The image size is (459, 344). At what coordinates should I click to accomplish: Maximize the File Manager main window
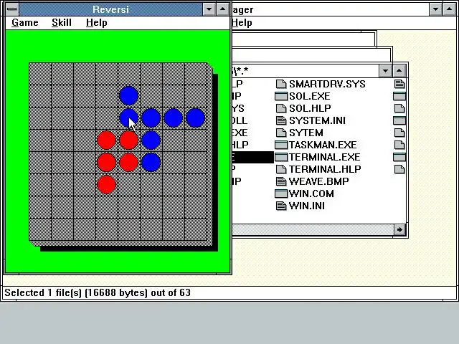[449, 9]
